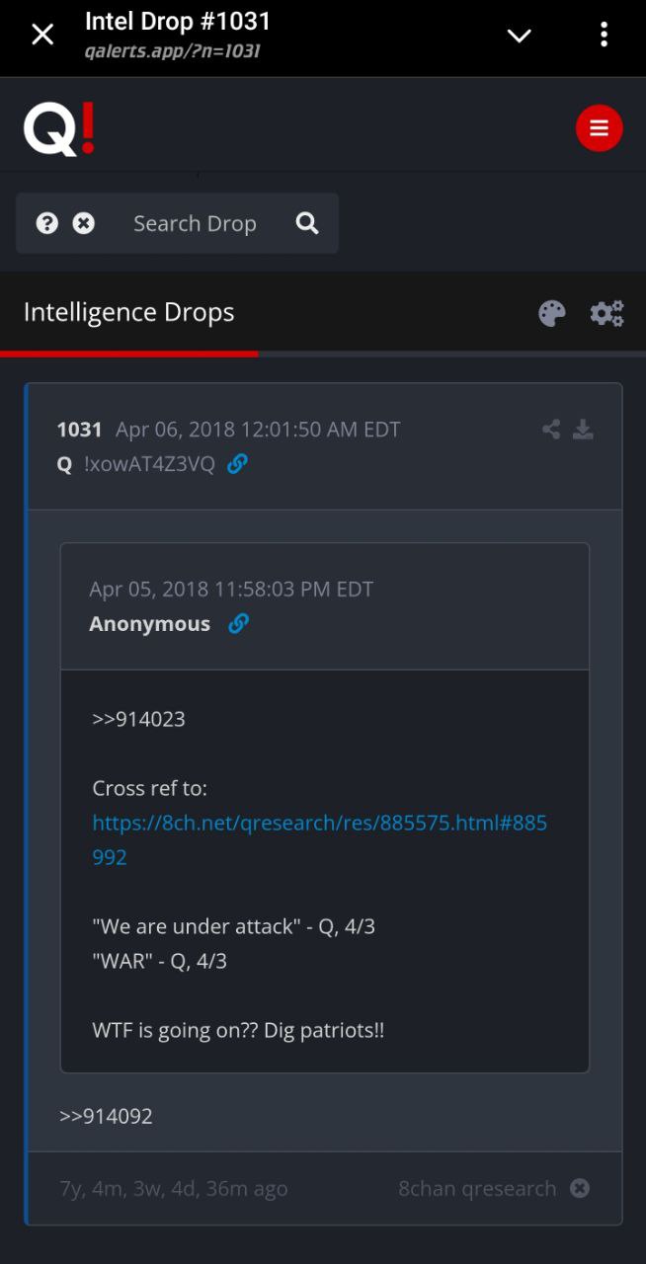Open the color theme palette

click(551, 314)
